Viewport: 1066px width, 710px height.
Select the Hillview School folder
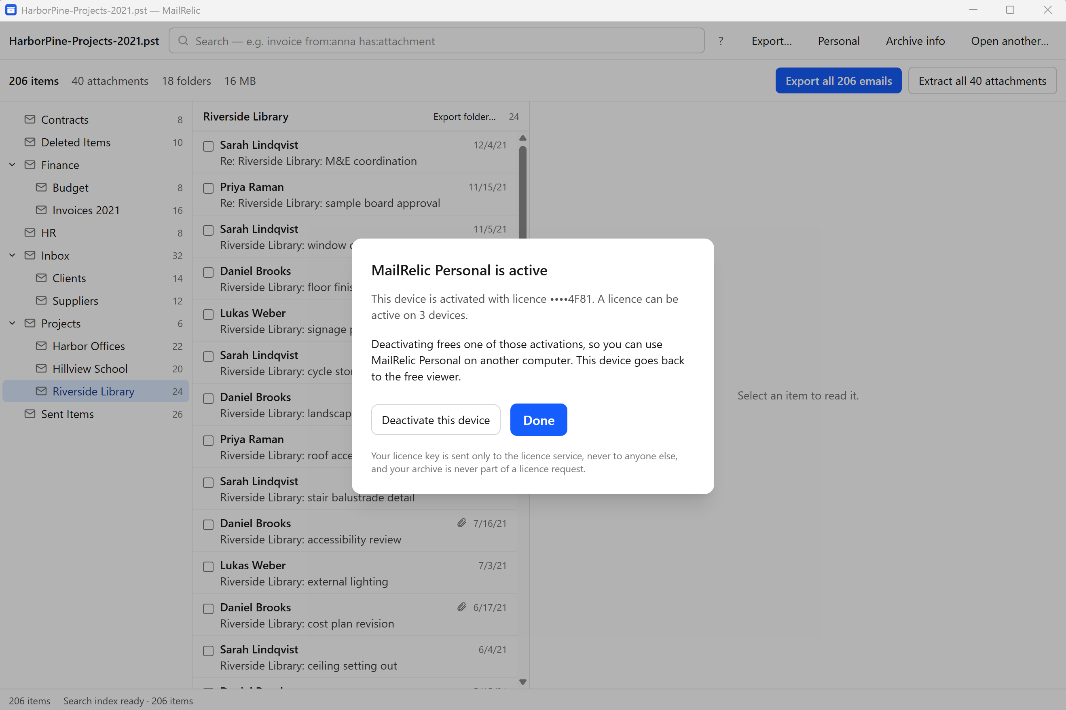click(x=96, y=369)
